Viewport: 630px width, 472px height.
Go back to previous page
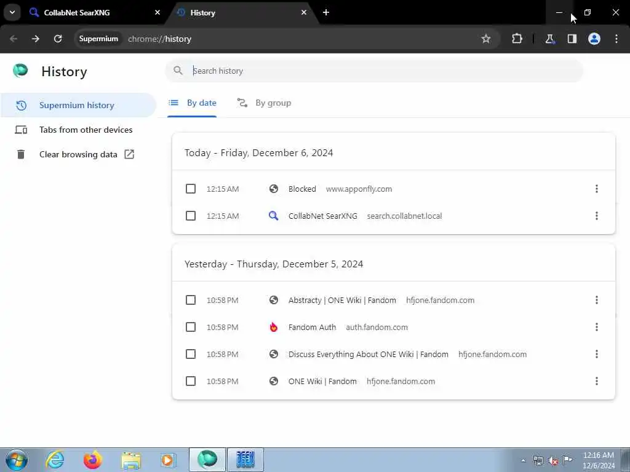point(14,39)
